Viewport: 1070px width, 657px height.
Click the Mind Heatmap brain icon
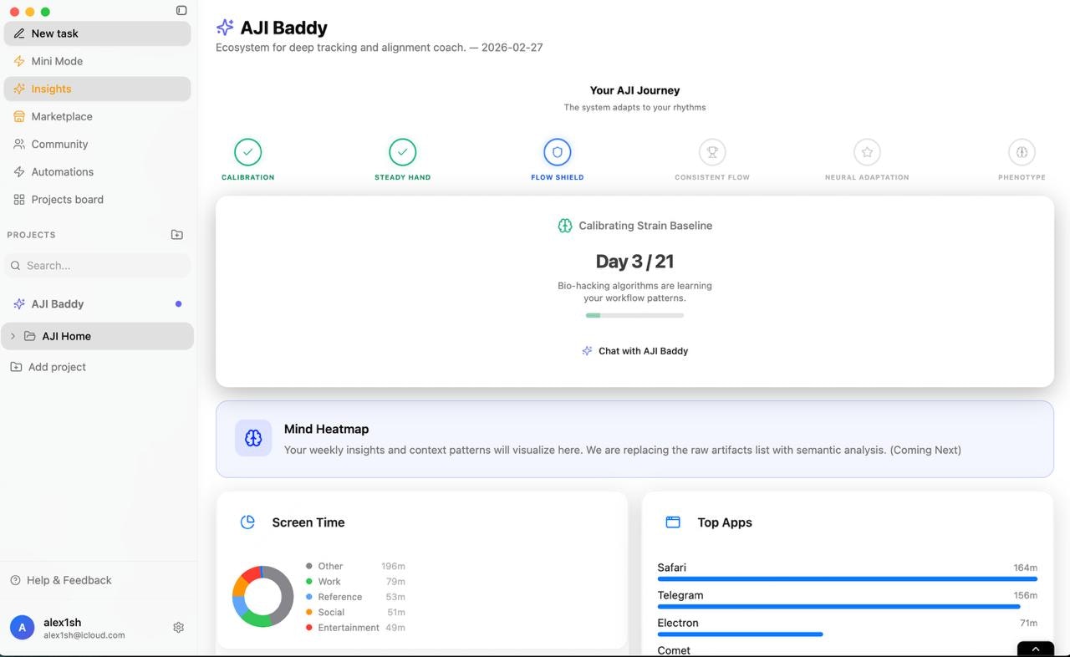tap(253, 438)
